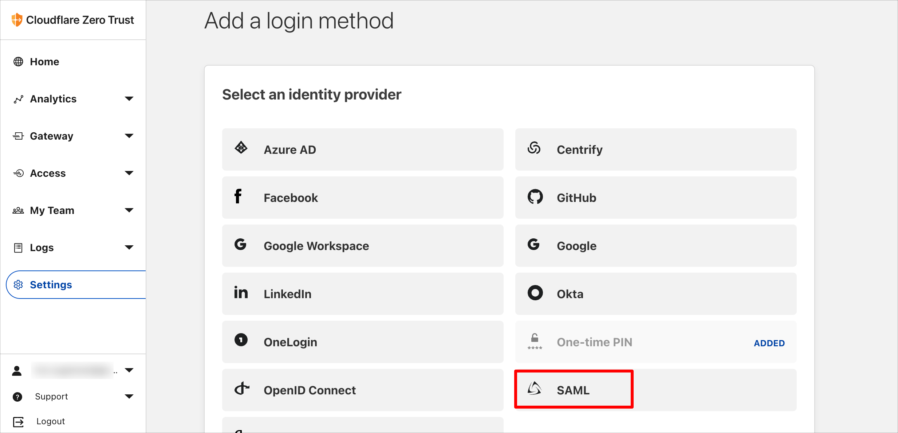Click the Logout link

[51, 421]
